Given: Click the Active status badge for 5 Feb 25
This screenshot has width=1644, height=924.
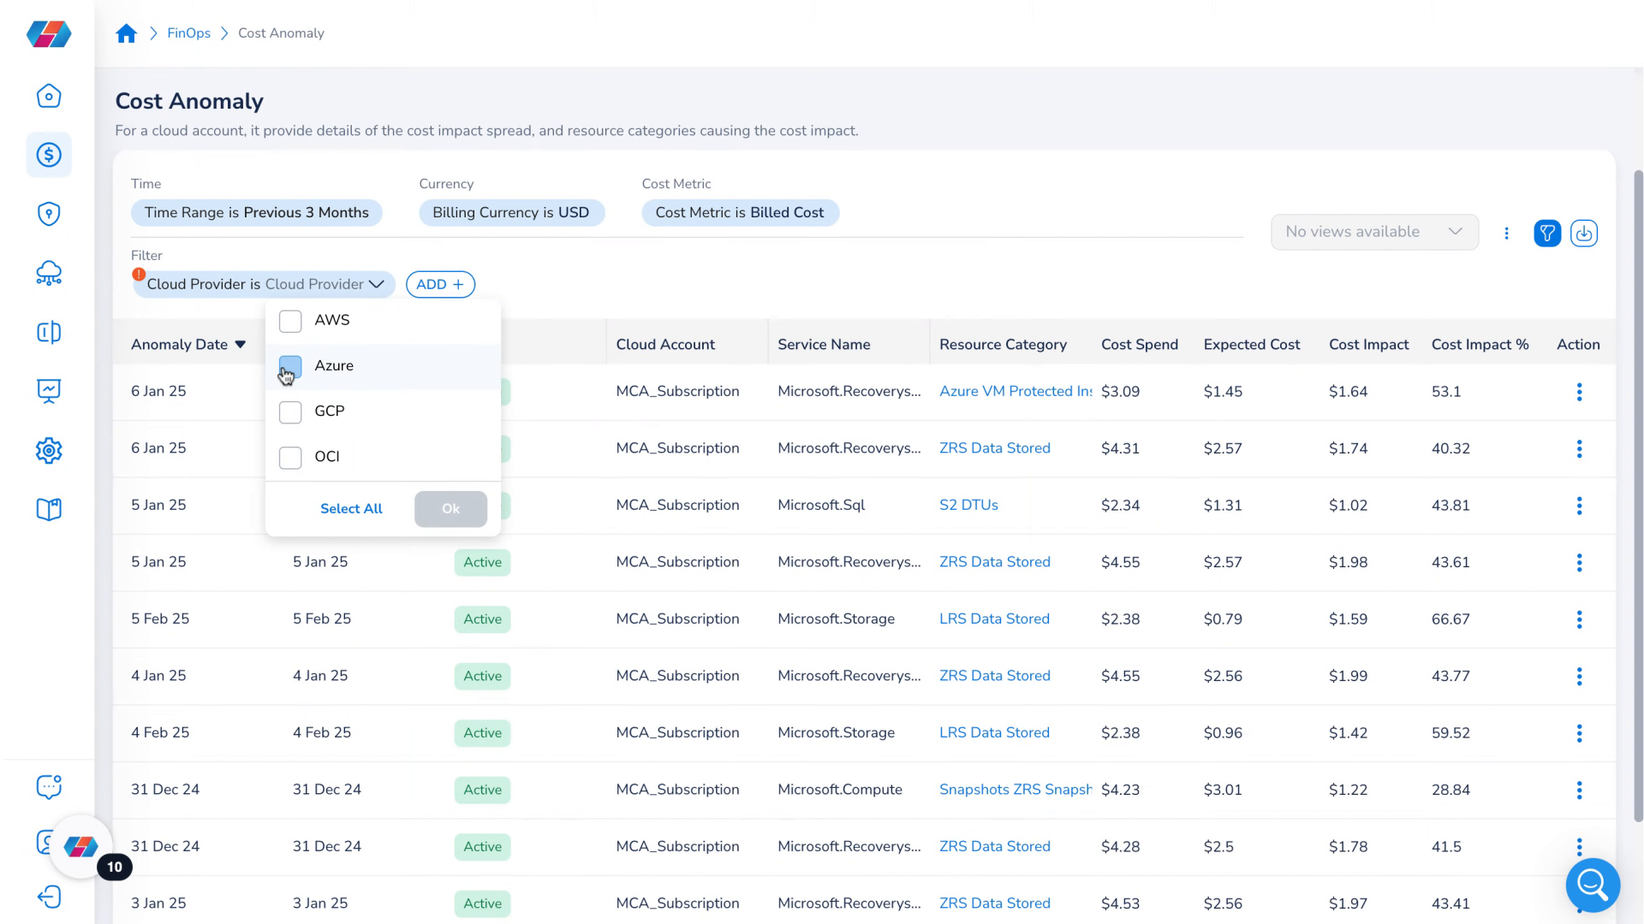Looking at the screenshot, I should 482,619.
